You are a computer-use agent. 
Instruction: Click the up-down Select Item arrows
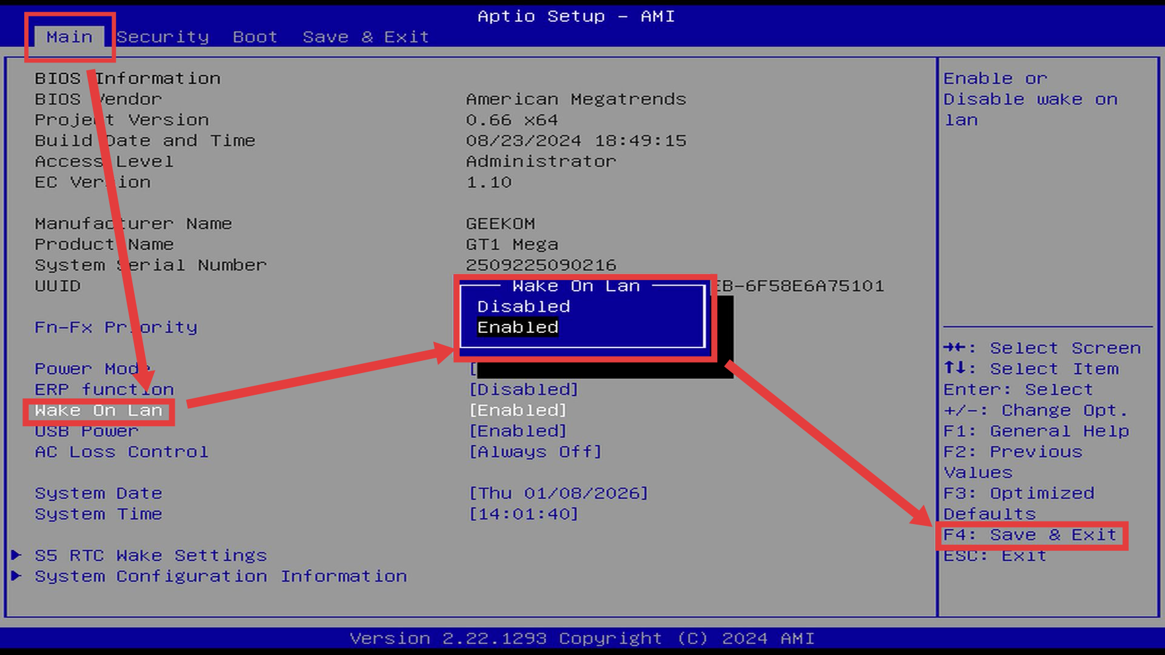pyautogui.click(x=954, y=368)
